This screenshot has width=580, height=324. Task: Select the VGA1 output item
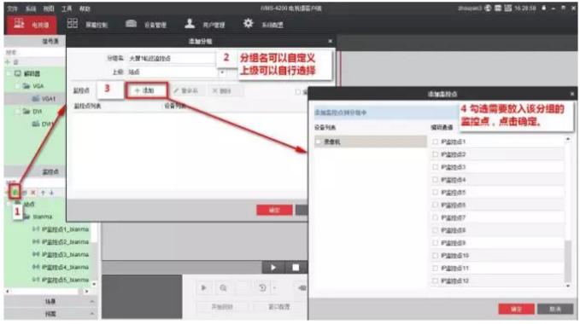coord(44,99)
